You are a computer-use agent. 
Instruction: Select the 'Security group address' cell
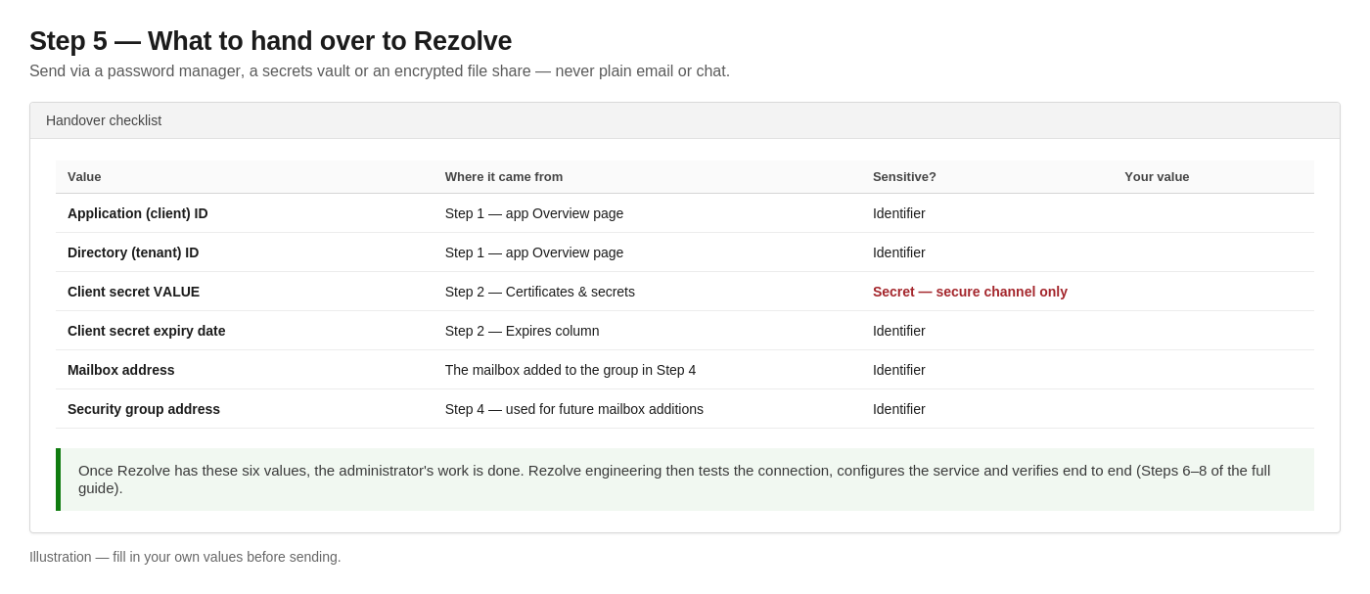pyautogui.click(x=144, y=409)
